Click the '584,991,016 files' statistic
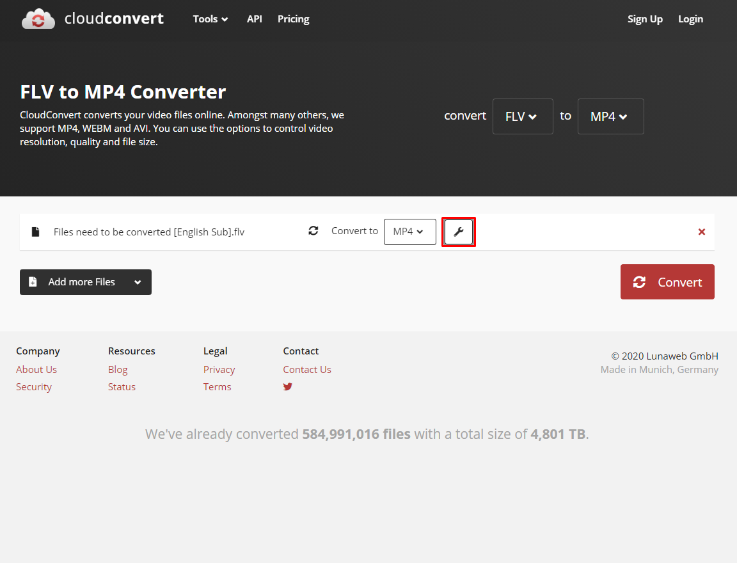Screen dimensions: 737x563 356,434
